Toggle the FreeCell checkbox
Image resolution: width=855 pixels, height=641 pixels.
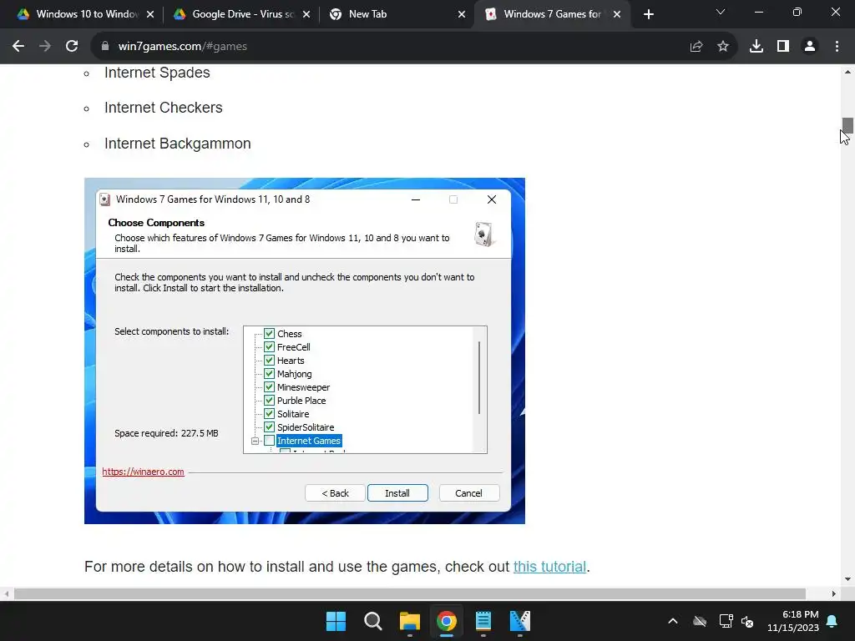(x=269, y=346)
